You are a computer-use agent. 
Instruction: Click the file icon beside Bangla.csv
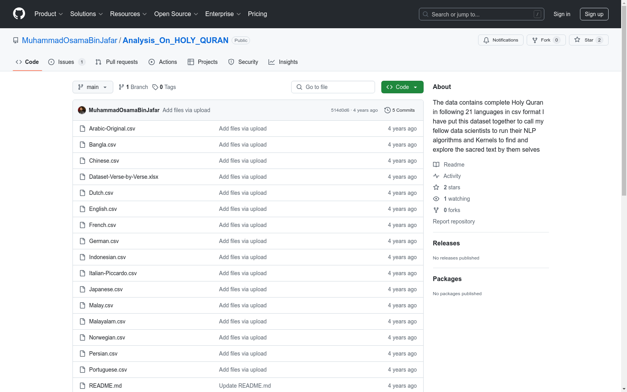82,145
